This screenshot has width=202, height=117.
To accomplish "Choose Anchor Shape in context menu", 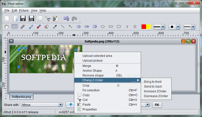I will pos(108,71).
